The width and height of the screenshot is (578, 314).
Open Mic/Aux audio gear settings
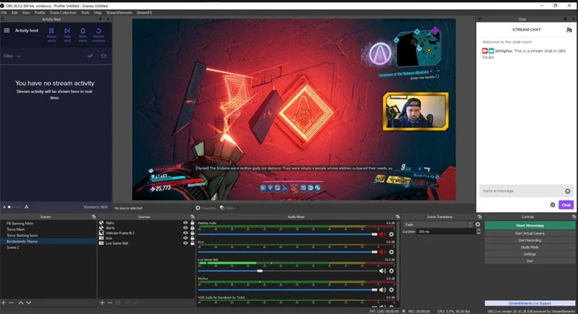[x=392, y=289]
